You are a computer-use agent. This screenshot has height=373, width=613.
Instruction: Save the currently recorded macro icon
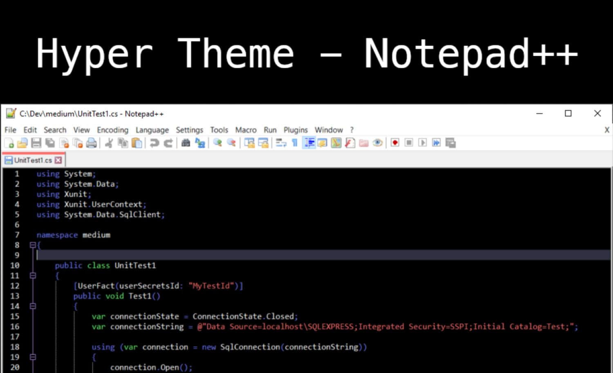(450, 143)
